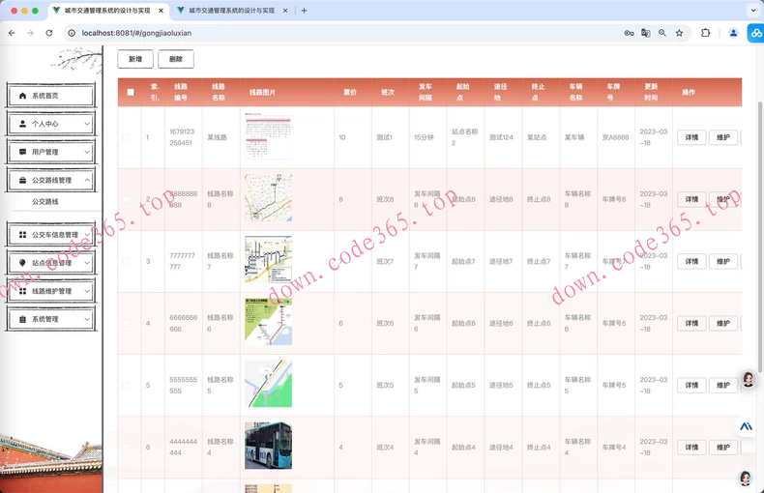This screenshot has width=764, height=493.
Task: Click the briefcase icon beside 公交路线管理
Action: pyautogui.click(x=23, y=180)
